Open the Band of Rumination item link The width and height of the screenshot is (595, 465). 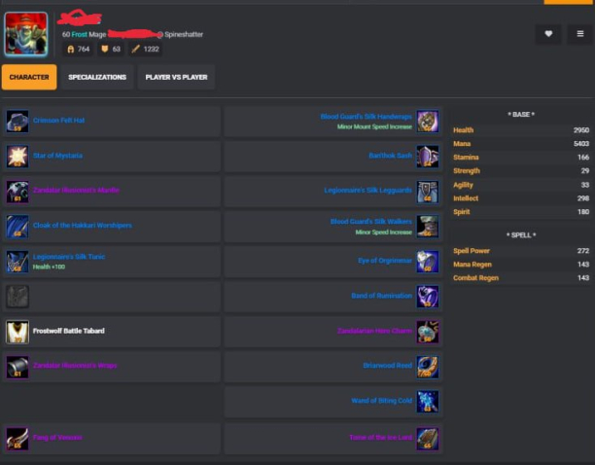pos(381,296)
